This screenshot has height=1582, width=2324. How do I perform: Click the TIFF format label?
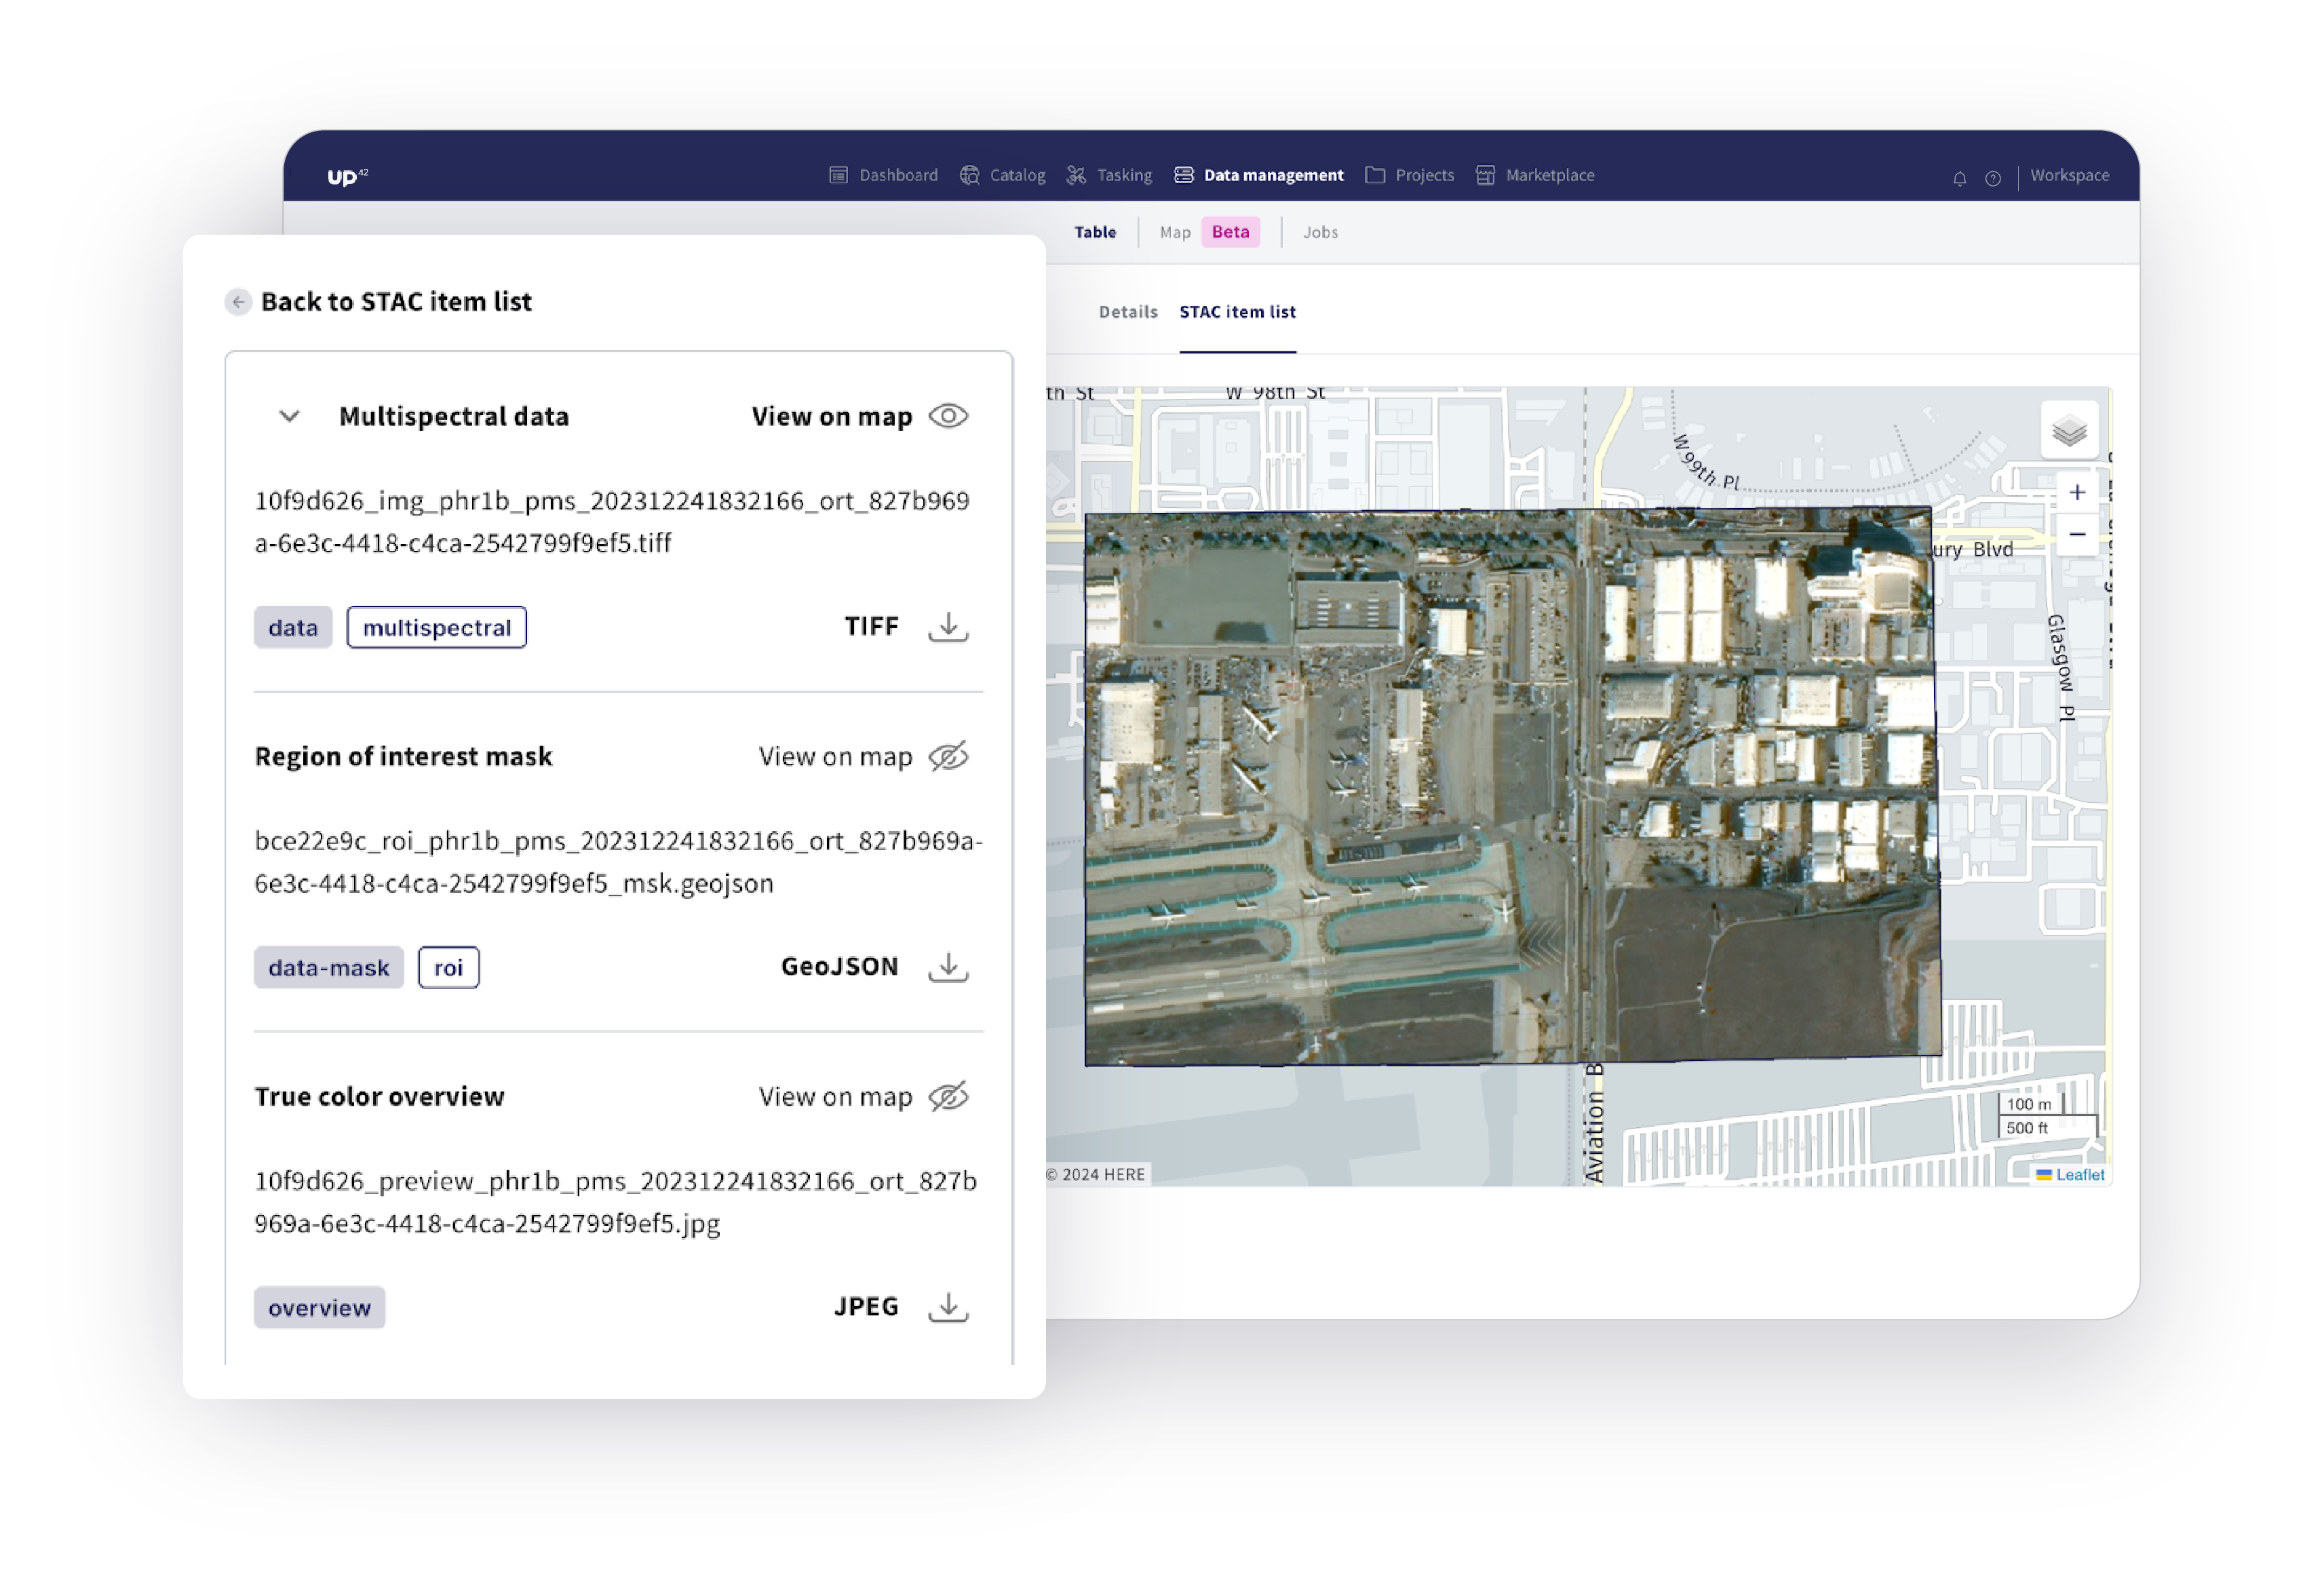click(871, 627)
